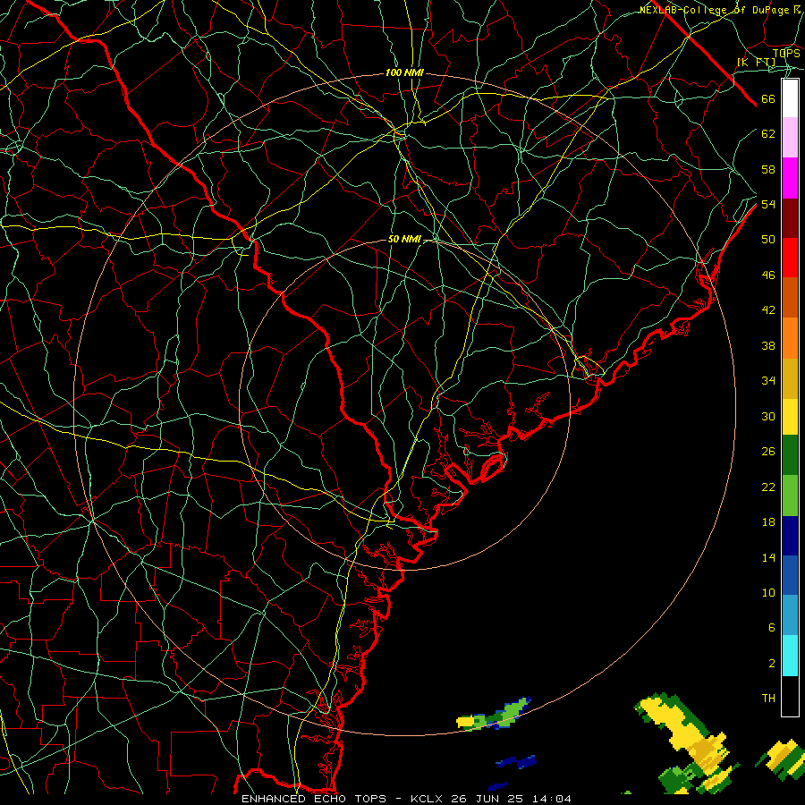Click the cyan 2 kft legend swatch
The image size is (805, 805).
(x=790, y=656)
